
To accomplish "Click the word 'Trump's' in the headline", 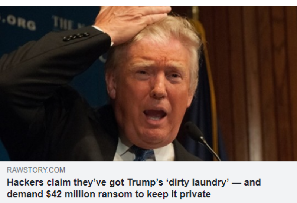I will pyautogui.click(x=145, y=182).
